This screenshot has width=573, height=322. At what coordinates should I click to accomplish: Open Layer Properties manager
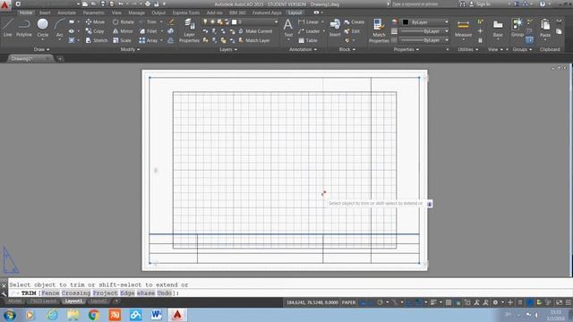click(189, 31)
